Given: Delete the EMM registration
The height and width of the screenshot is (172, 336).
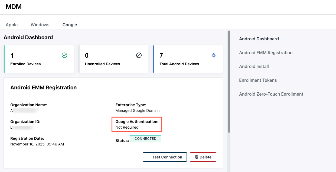Looking at the screenshot, I should 203,157.
